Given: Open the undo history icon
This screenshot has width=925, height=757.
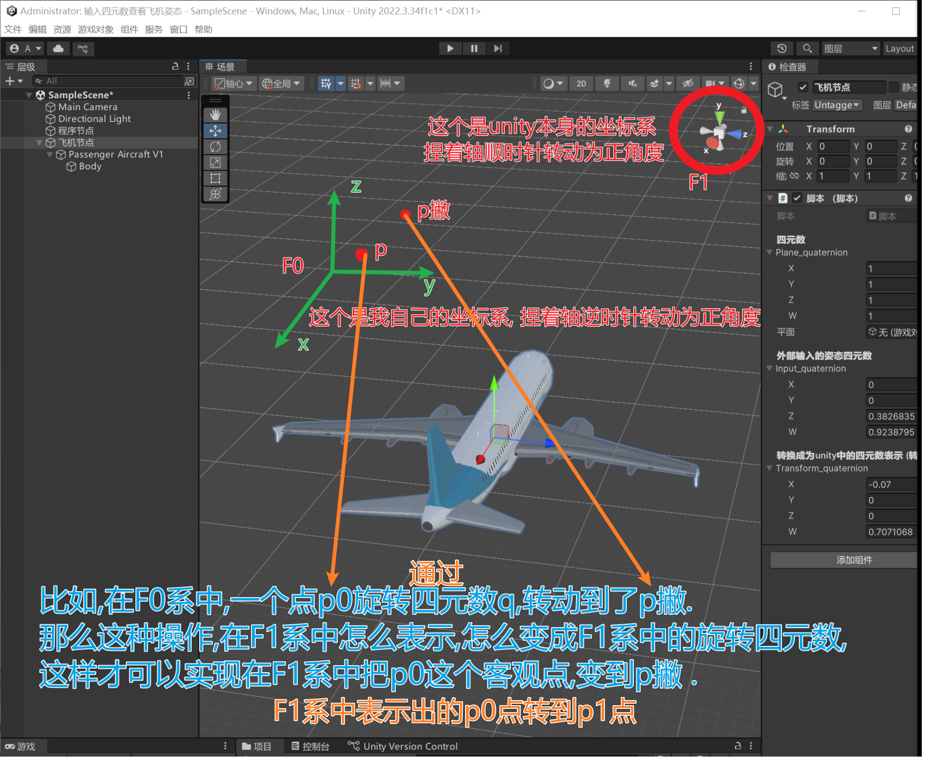Looking at the screenshot, I should [x=782, y=49].
